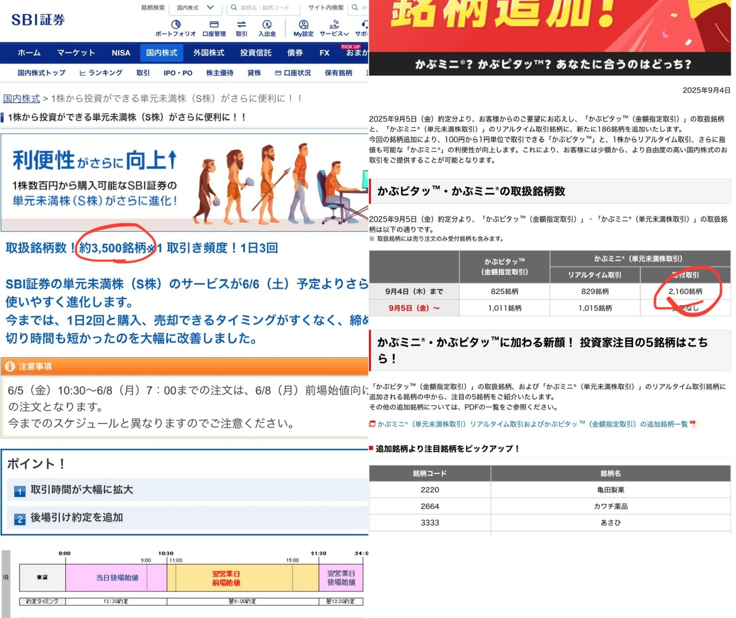Image resolution: width=736 pixels, height=618 pixels.
Task: Open the 追加銘柄一覧 PDF link
Action: [532, 424]
